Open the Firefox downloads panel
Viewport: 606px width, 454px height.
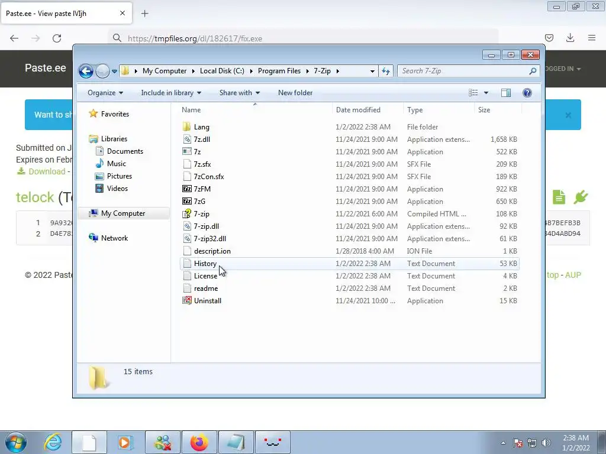pyautogui.click(x=570, y=38)
